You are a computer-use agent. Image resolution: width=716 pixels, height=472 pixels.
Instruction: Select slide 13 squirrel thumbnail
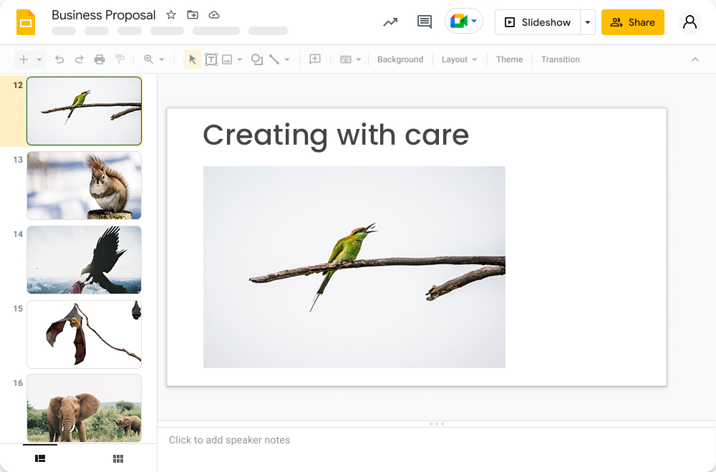[x=84, y=186]
